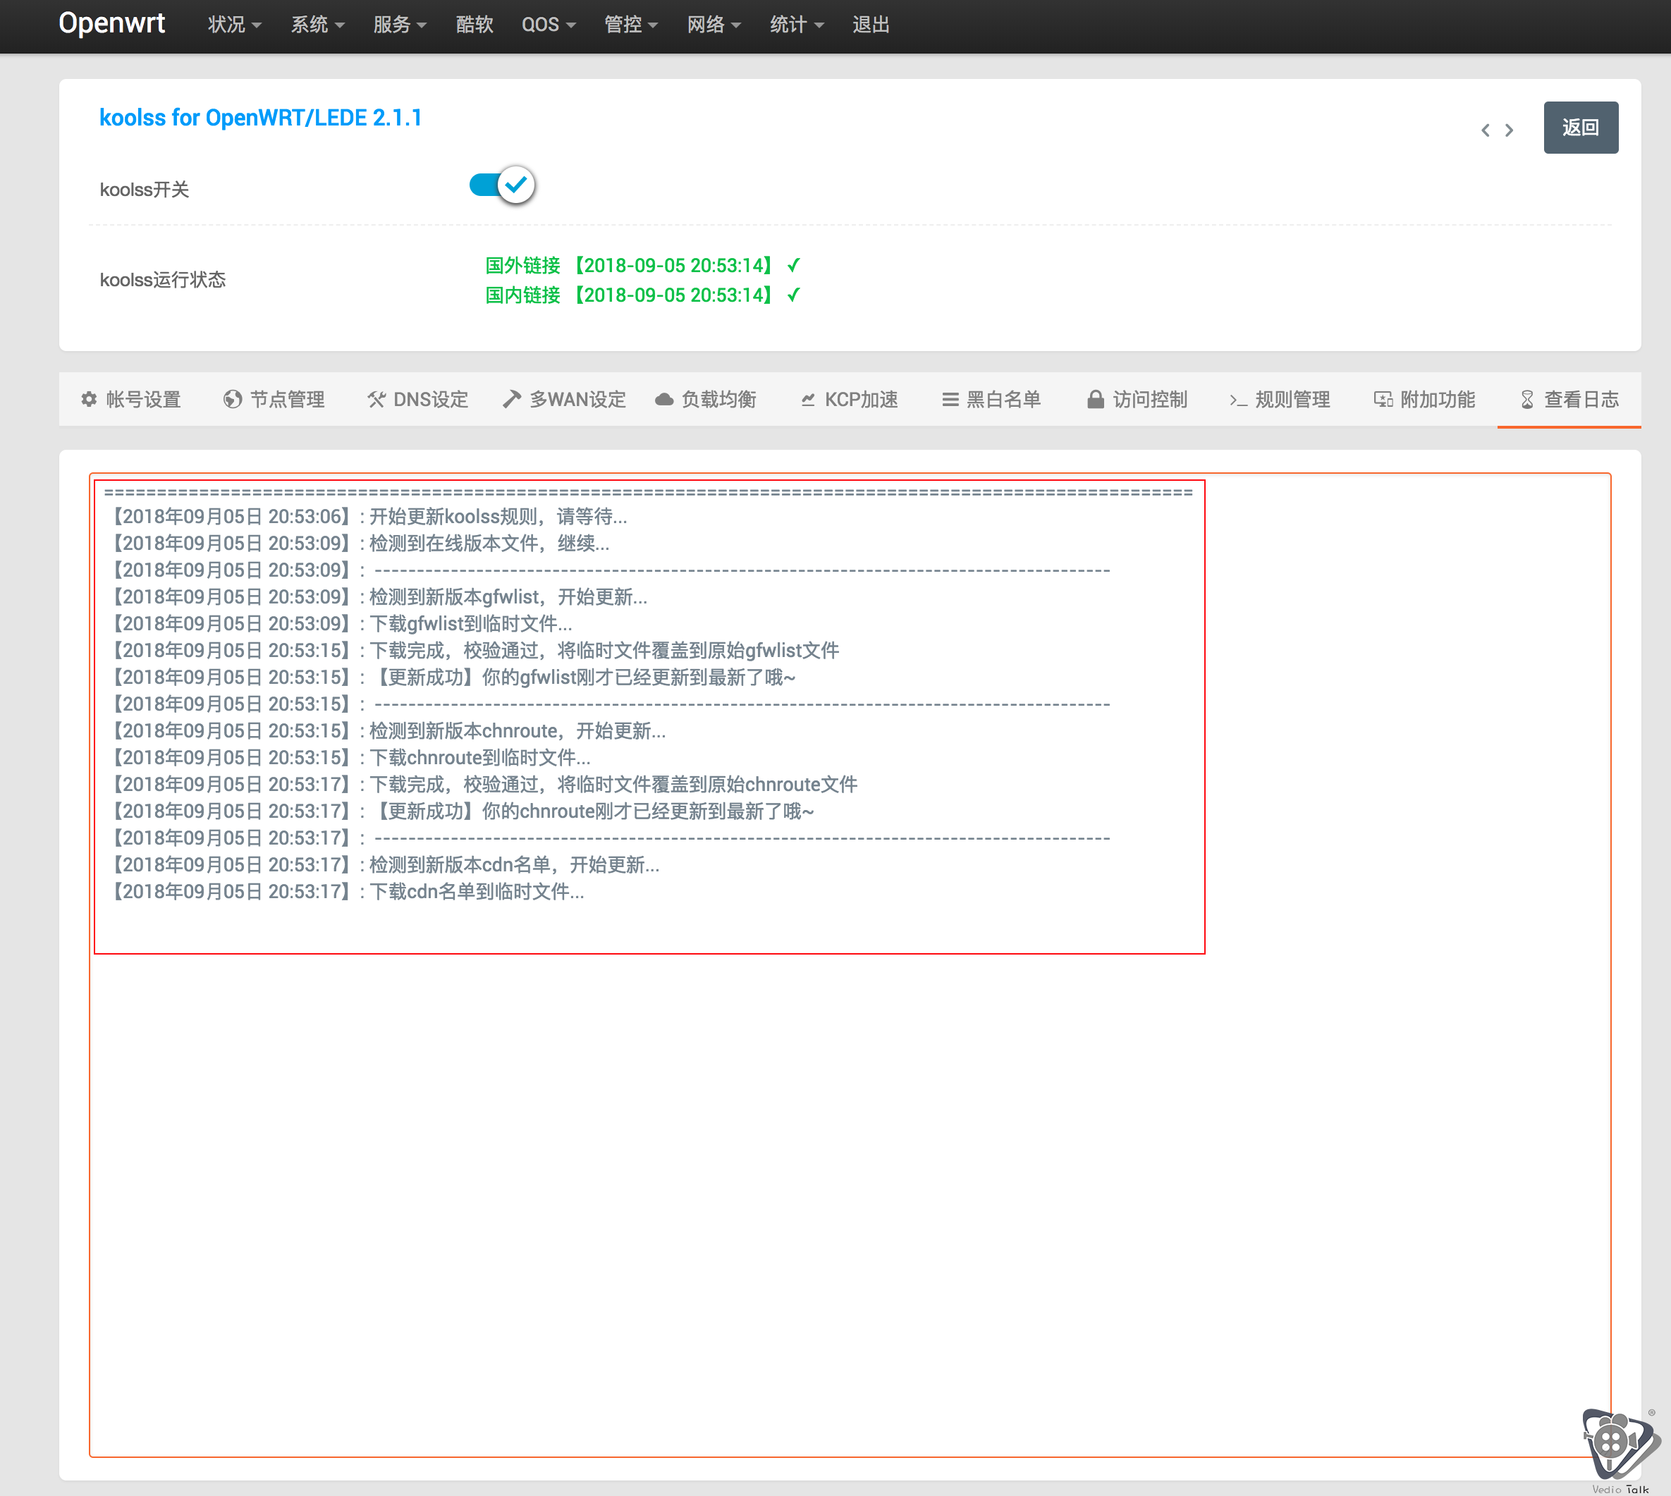The image size is (1671, 1496).
Task: Open the QOS dropdown menu
Action: click(549, 25)
